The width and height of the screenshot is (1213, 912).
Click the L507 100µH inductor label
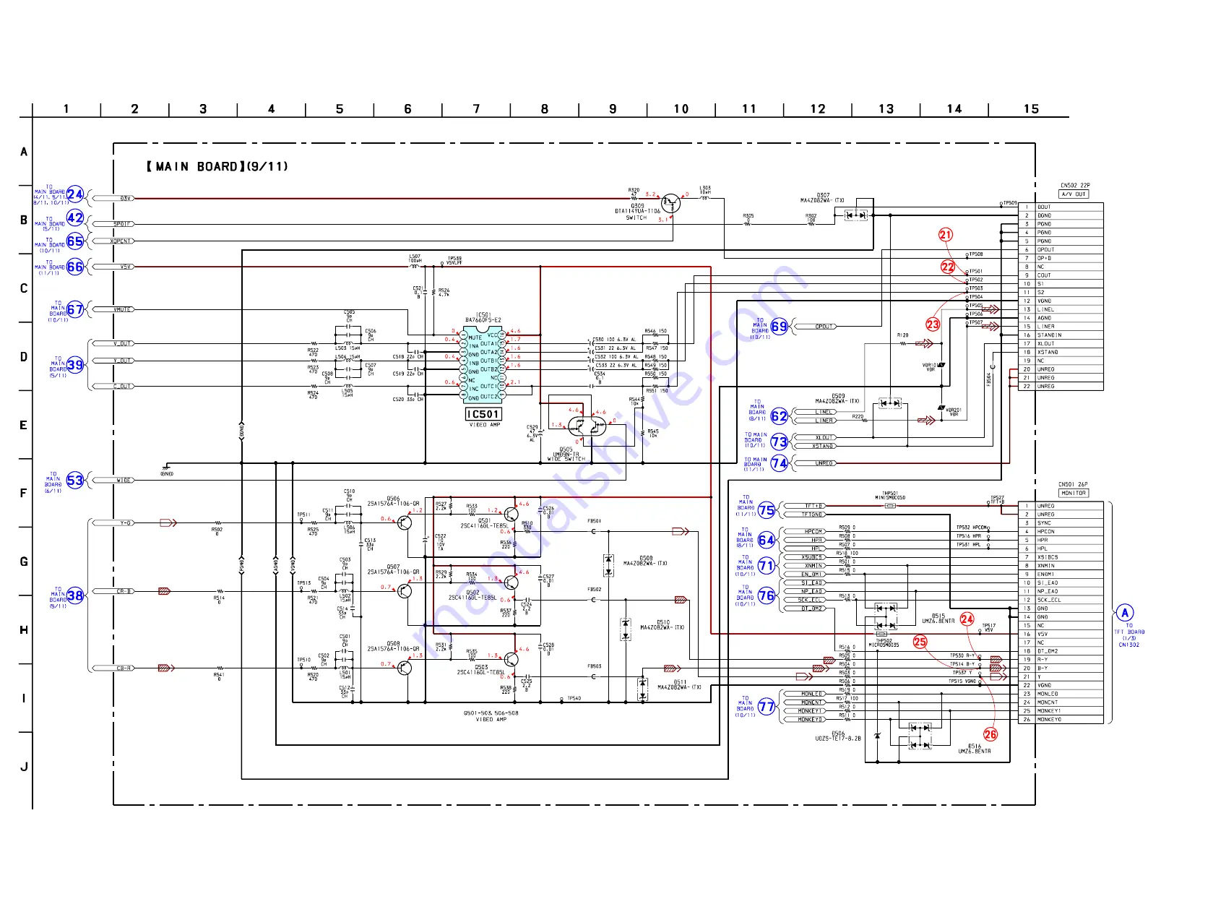point(415,258)
